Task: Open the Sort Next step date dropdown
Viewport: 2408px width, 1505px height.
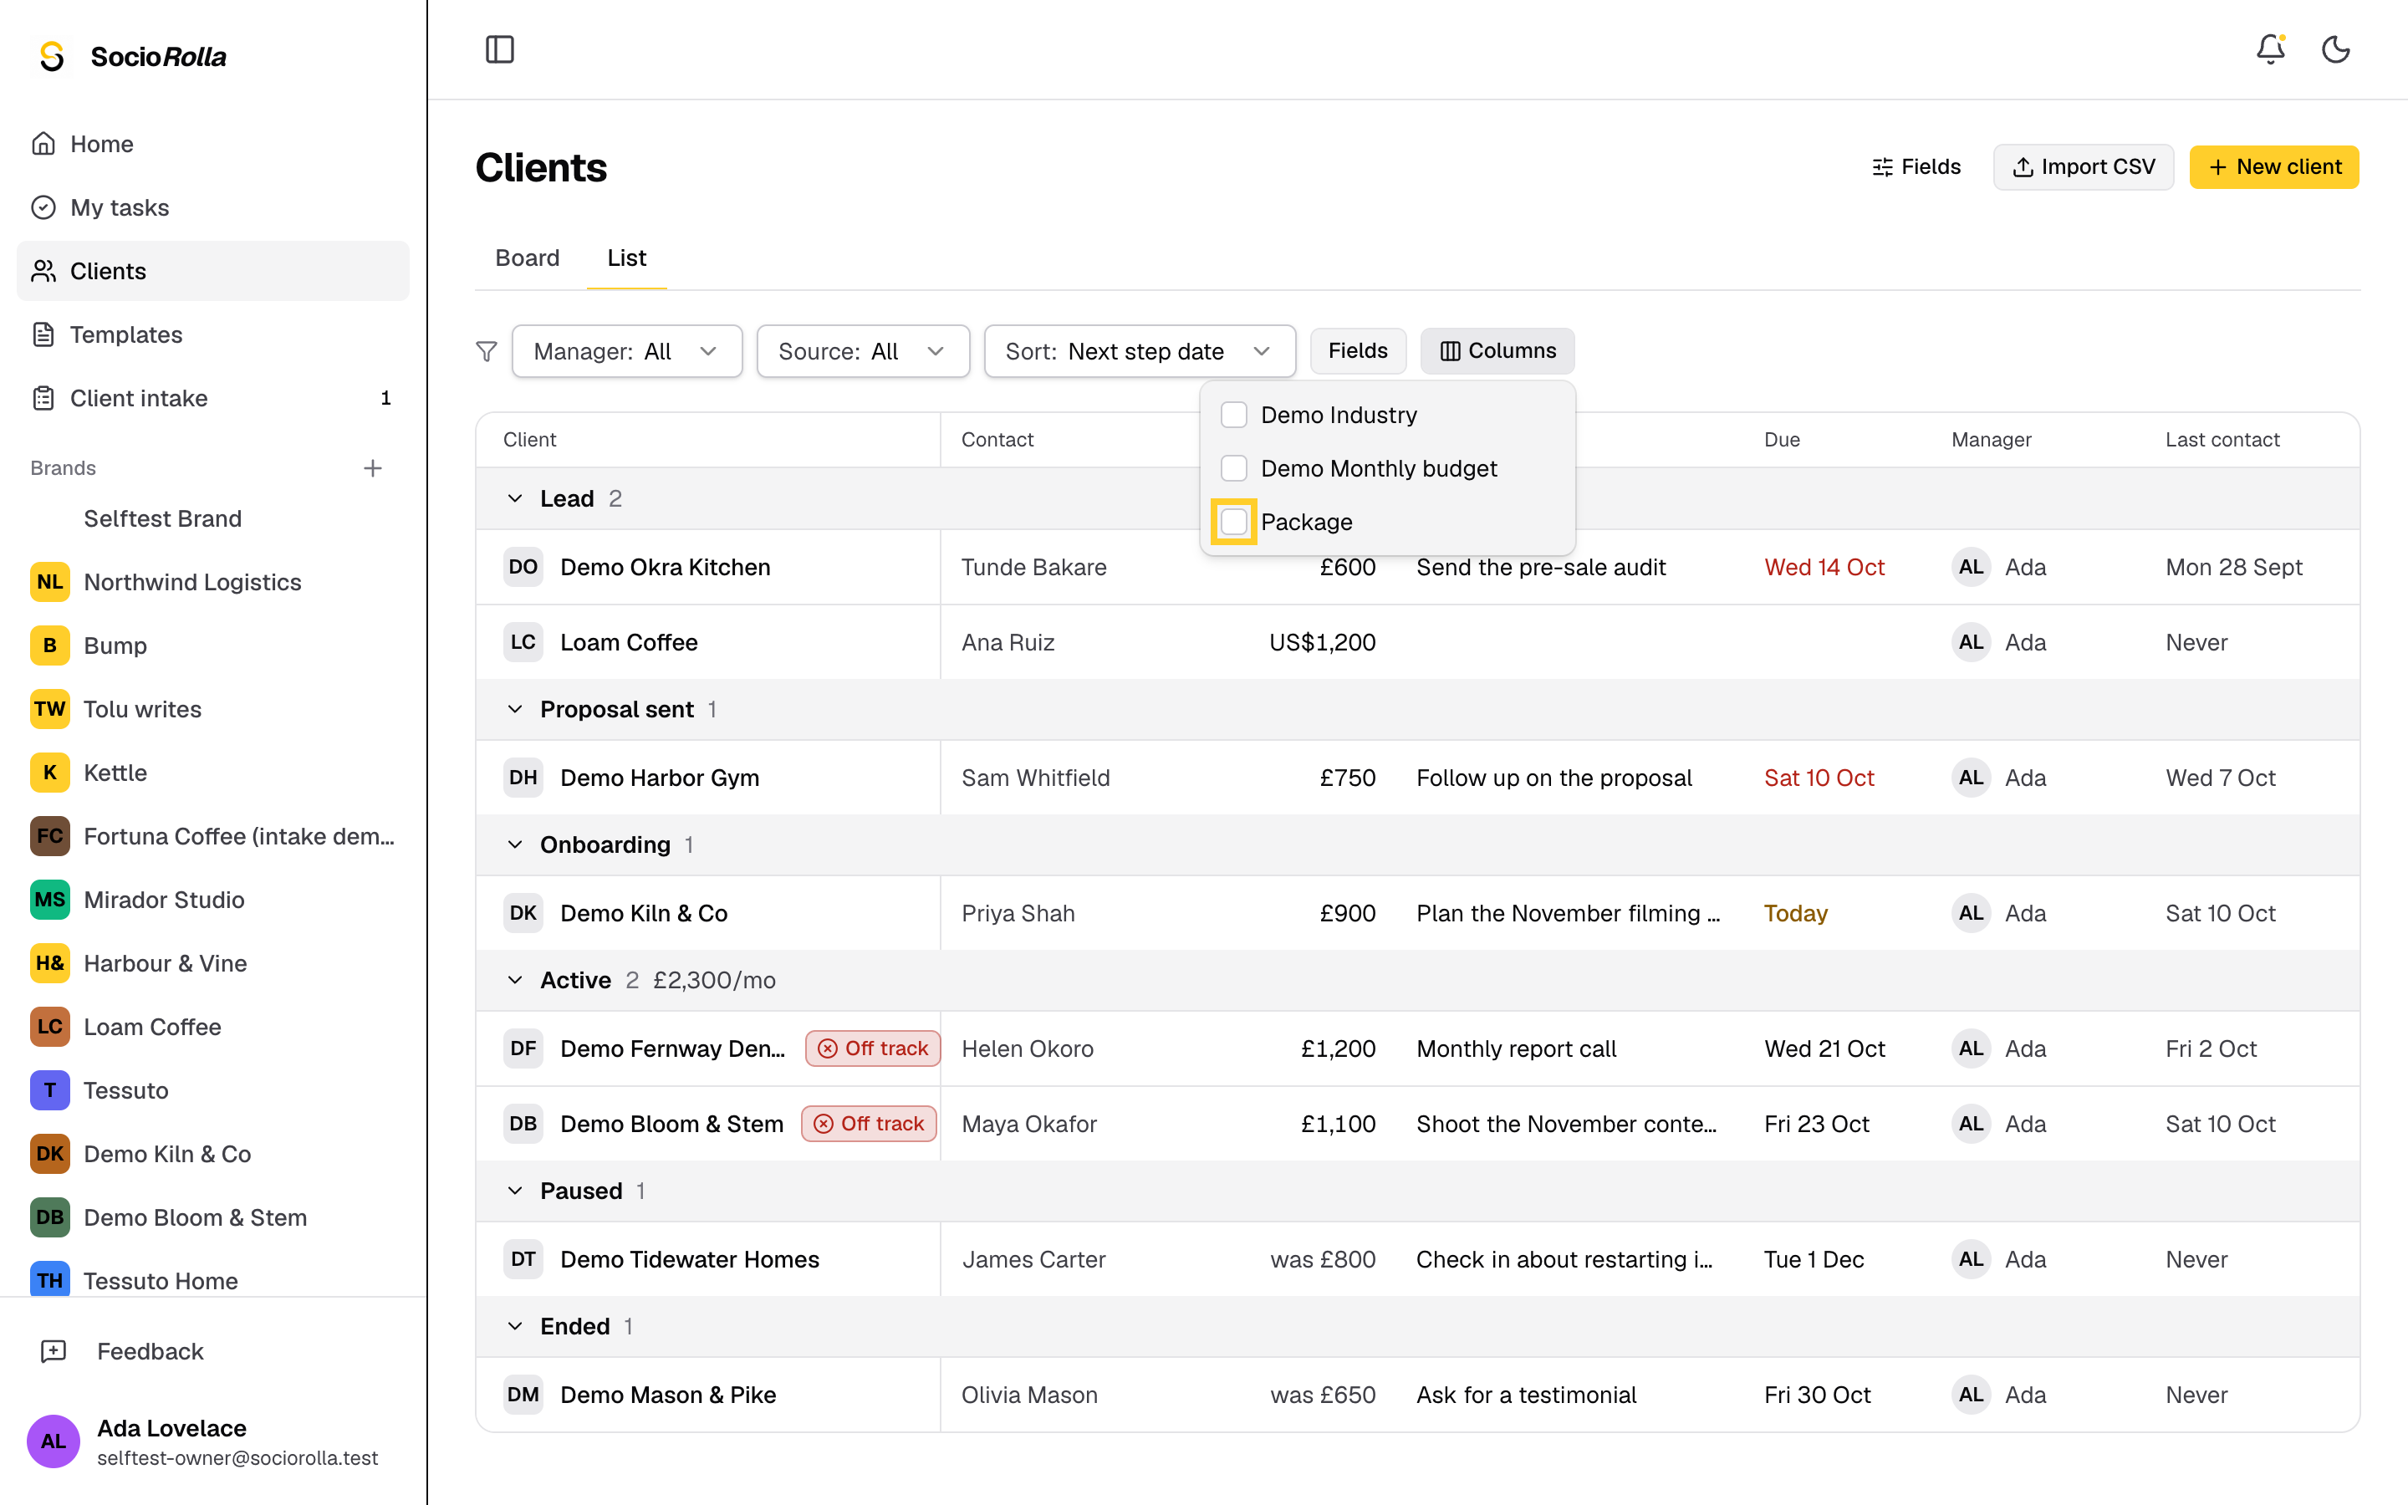Action: (1140, 351)
